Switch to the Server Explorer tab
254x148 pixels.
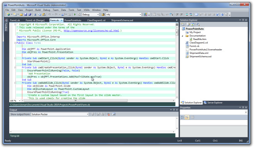(213, 103)
